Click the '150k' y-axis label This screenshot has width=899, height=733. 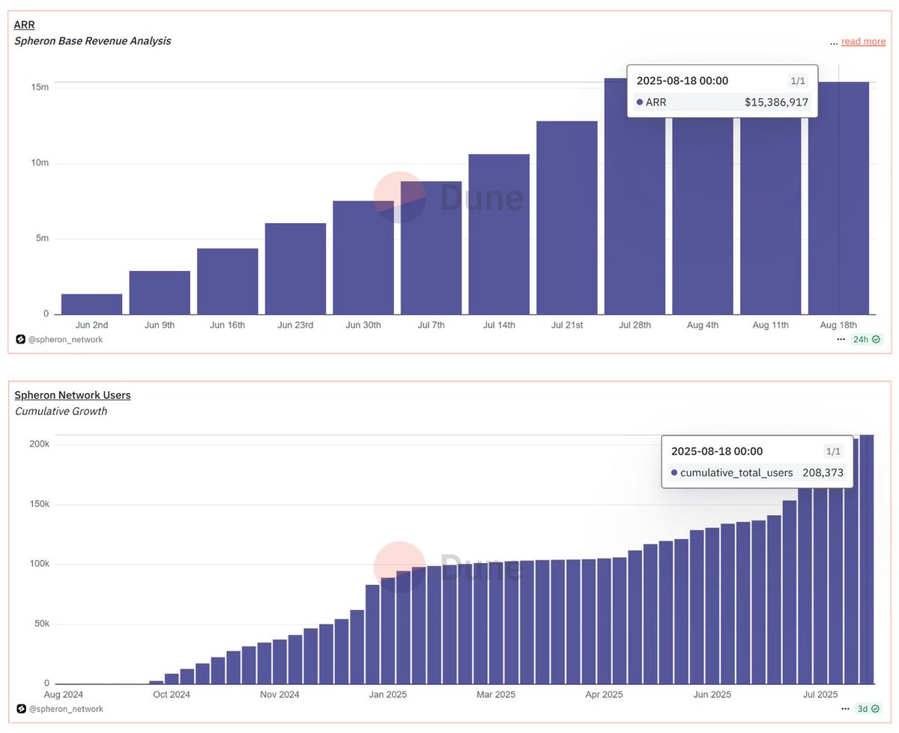click(39, 504)
